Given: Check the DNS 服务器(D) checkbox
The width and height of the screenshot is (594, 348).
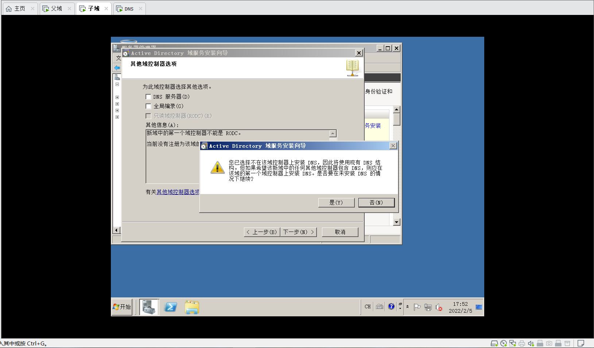Looking at the screenshot, I should (148, 97).
